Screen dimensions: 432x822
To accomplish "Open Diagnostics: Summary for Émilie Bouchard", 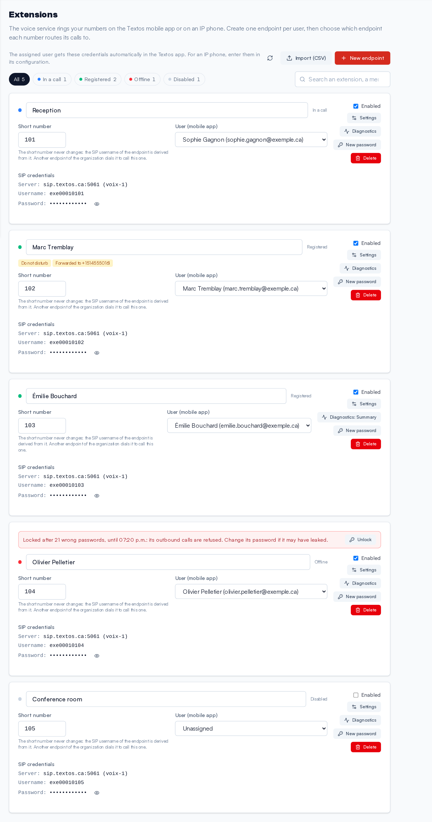I will (349, 417).
